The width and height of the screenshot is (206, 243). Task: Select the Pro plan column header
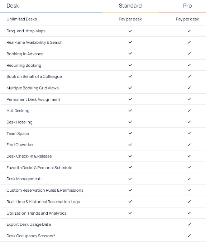click(187, 6)
